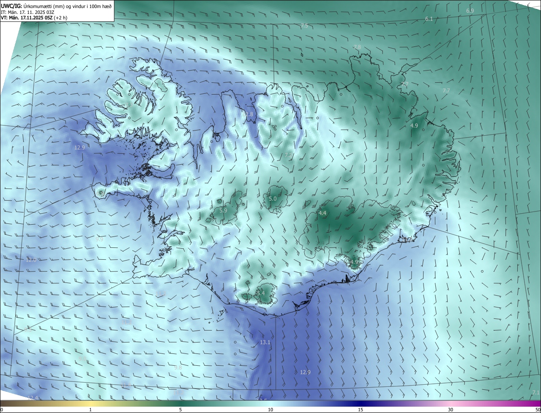
Task: Click the 10 tick on the colour scale
Action: click(270, 410)
